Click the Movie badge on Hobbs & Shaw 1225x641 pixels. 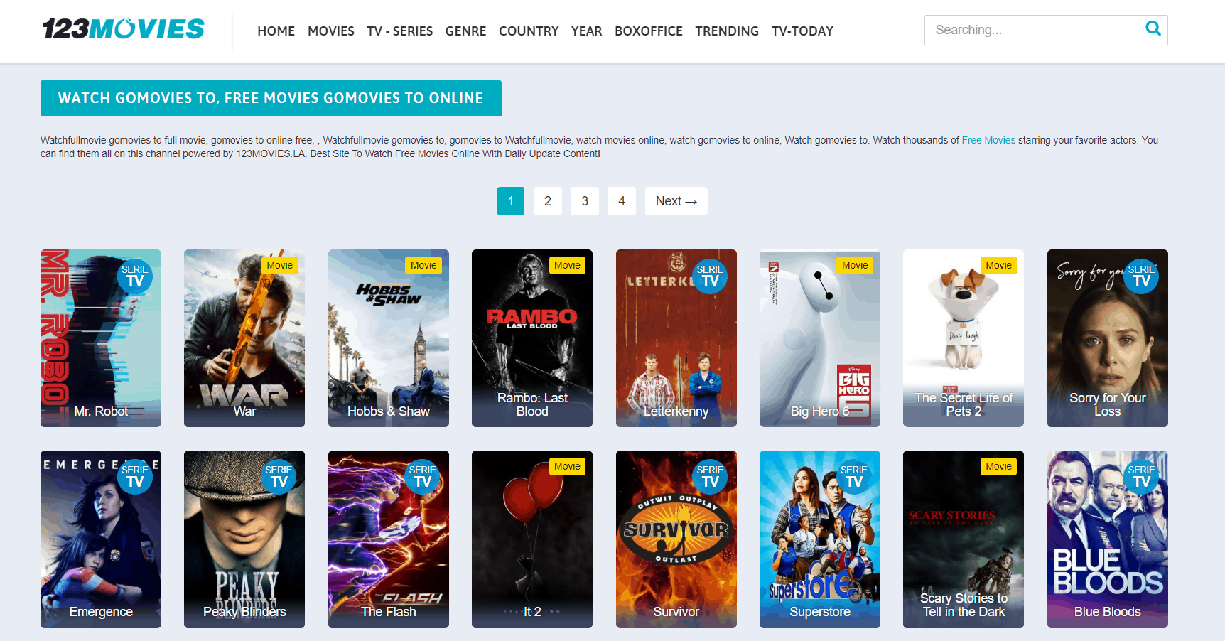[423, 265]
